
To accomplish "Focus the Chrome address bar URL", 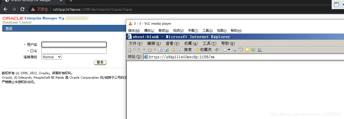I will click(92, 9).
